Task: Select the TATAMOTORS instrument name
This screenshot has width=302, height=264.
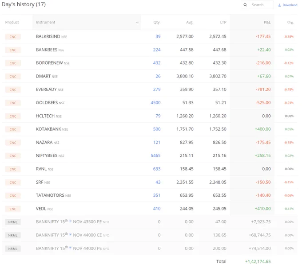Action: tap(50, 195)
